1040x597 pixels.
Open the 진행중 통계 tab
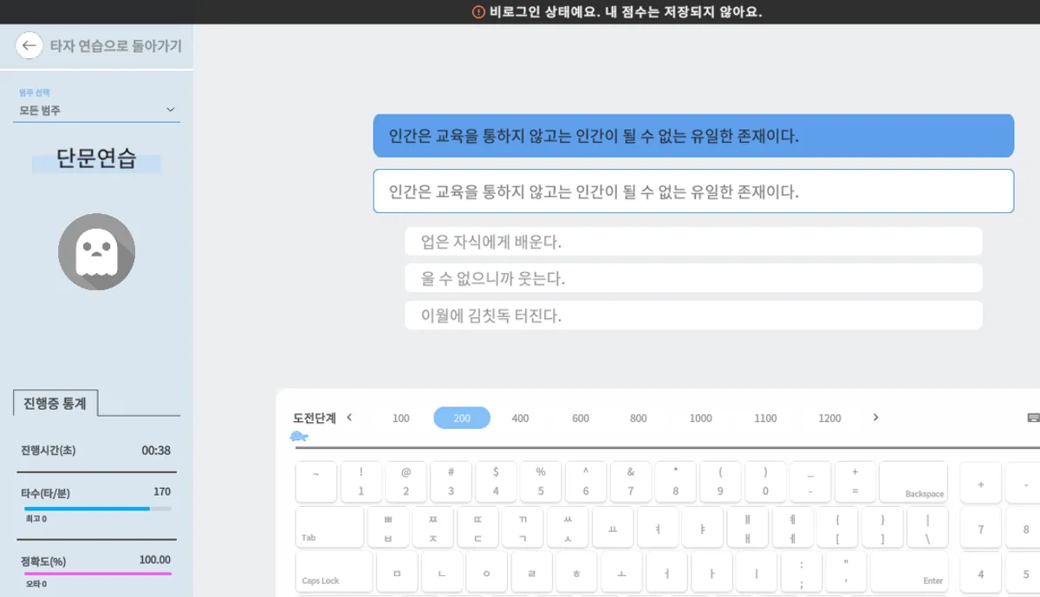(56, 403)
